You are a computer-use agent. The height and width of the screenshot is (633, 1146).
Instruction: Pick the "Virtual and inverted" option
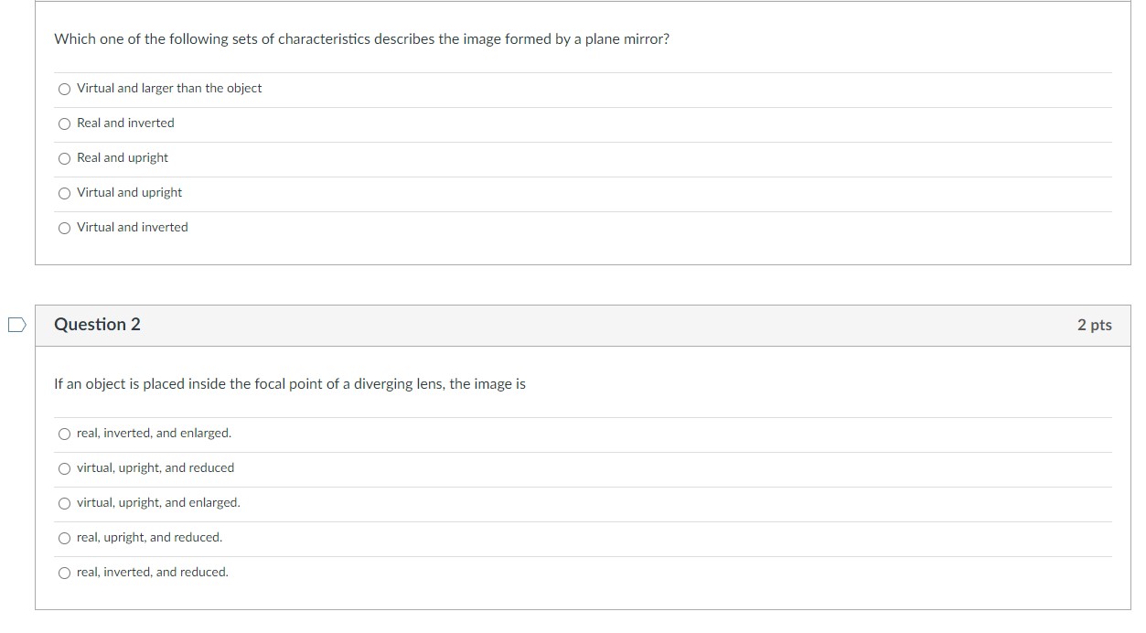(64, 228)
